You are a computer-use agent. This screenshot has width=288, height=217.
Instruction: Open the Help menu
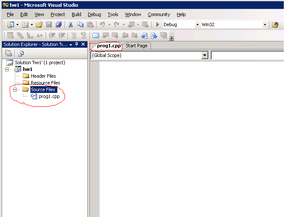point(181,14)
